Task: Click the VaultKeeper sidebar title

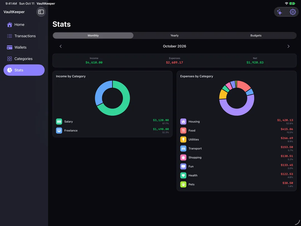Action: click(14, 12)
